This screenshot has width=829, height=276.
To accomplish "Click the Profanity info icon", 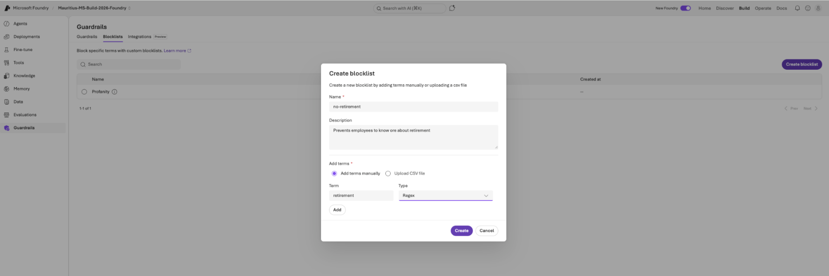I will 114,92.
